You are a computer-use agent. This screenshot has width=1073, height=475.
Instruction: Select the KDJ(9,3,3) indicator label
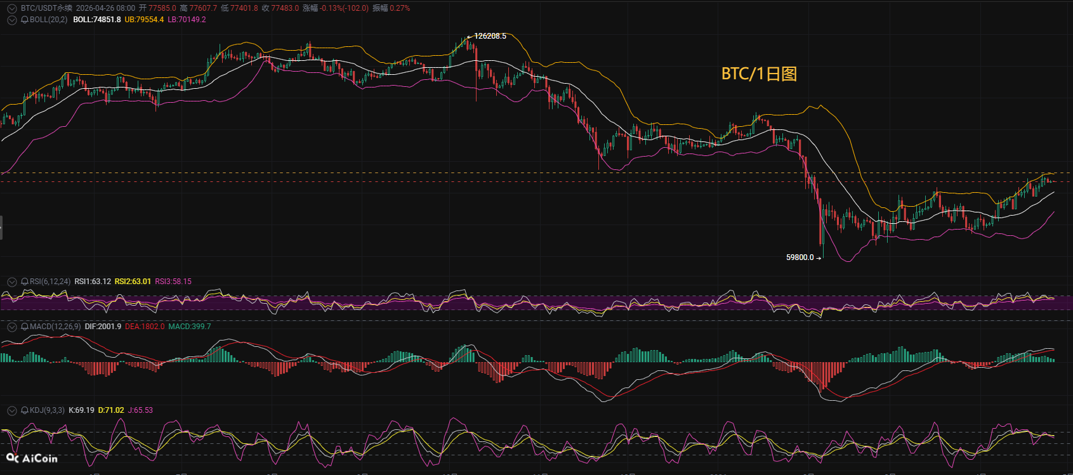47,410
